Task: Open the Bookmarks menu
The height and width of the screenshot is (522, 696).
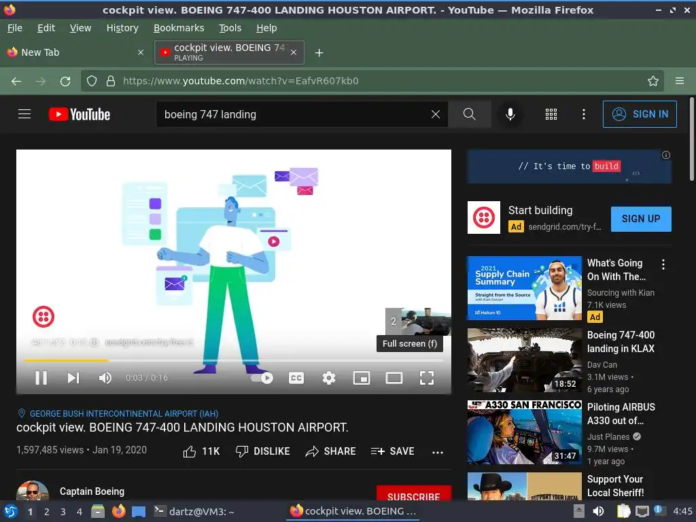Action: pos(179,28)
